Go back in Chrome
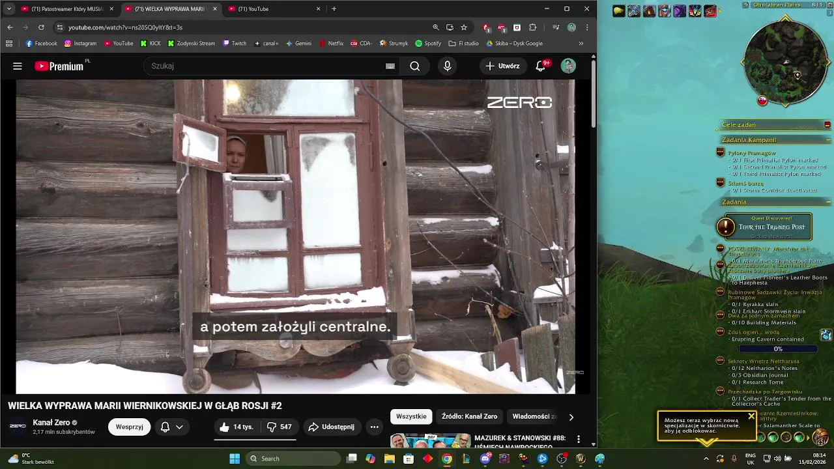 pyautogui.click(x=10, y=27)
